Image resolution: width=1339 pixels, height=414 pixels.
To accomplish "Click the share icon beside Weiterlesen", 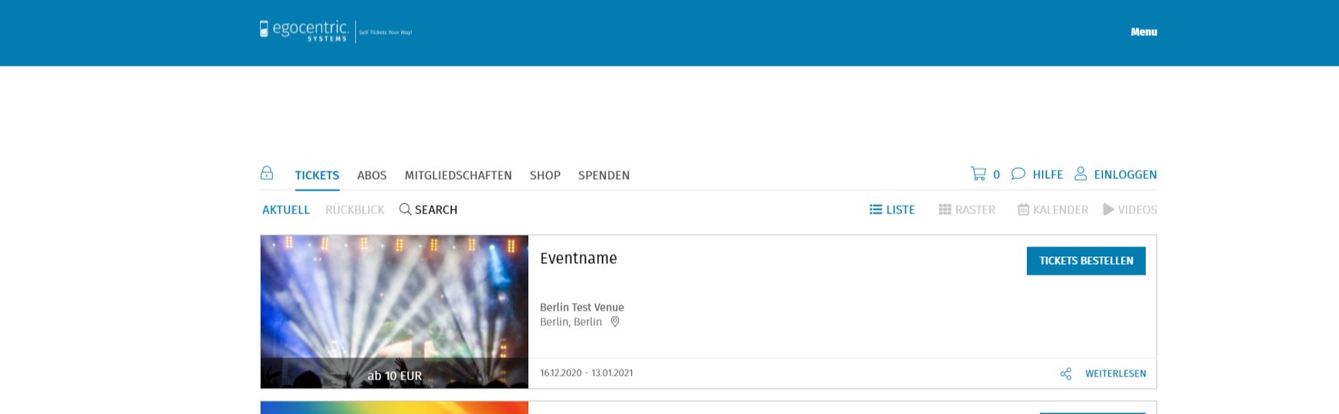I will click(1066, 373).
